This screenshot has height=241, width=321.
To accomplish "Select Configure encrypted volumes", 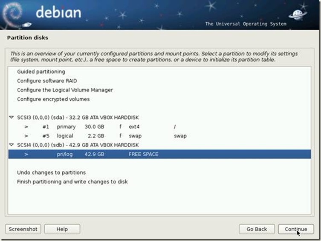I will pyautogui.click(x=53, y=99).
